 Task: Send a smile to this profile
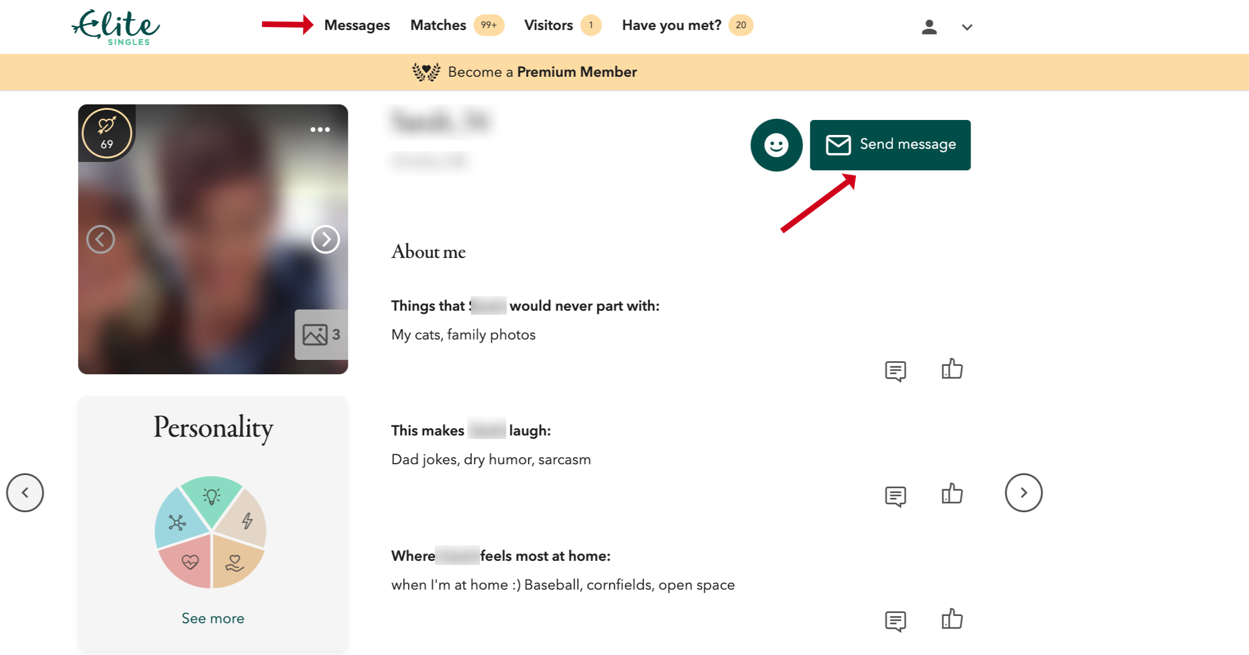tap(776, 145)
